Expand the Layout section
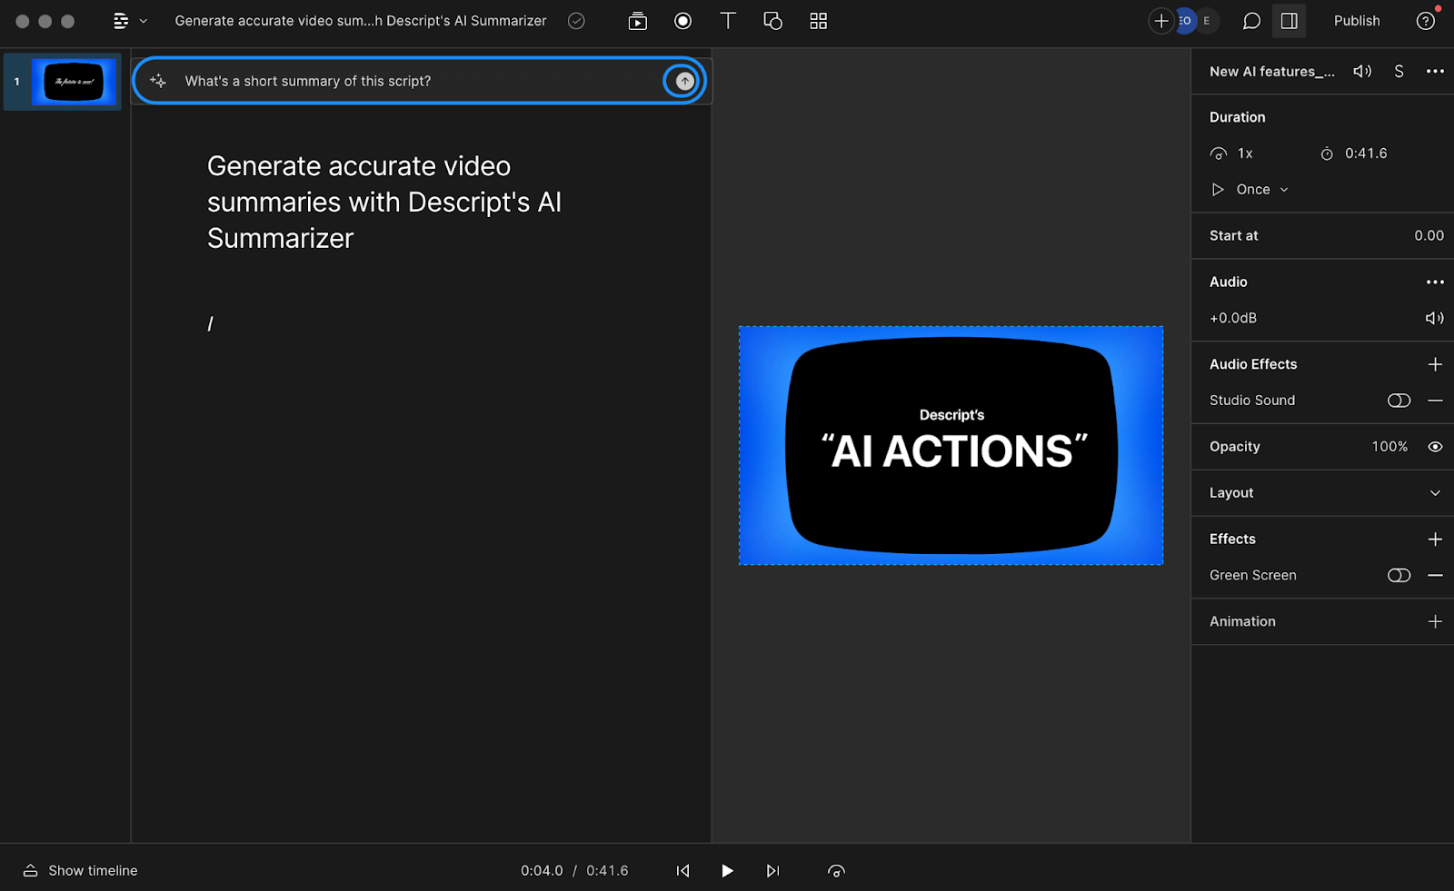 (1436, 492)
